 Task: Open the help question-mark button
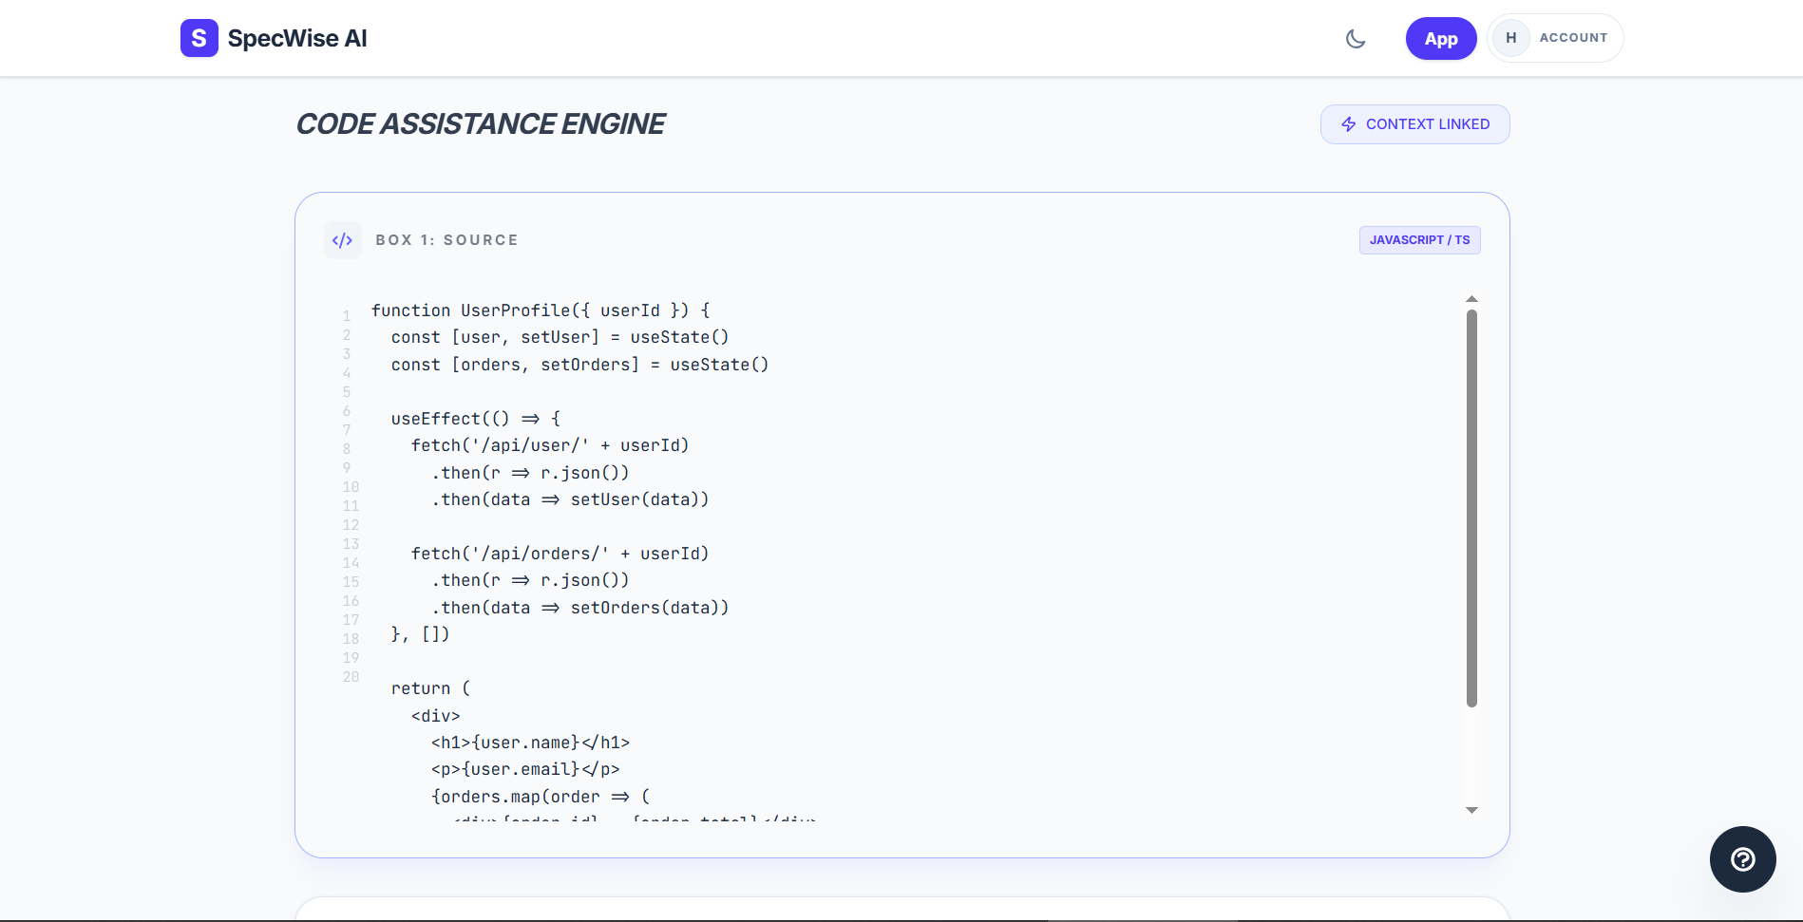click(1742, 859)
